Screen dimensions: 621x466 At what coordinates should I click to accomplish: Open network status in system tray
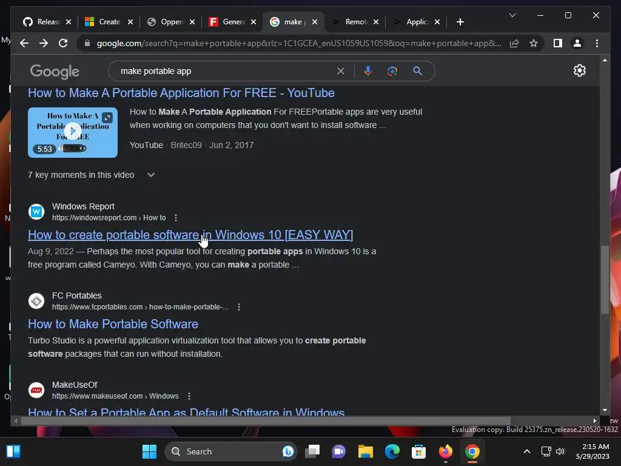(x=546, y=451)
